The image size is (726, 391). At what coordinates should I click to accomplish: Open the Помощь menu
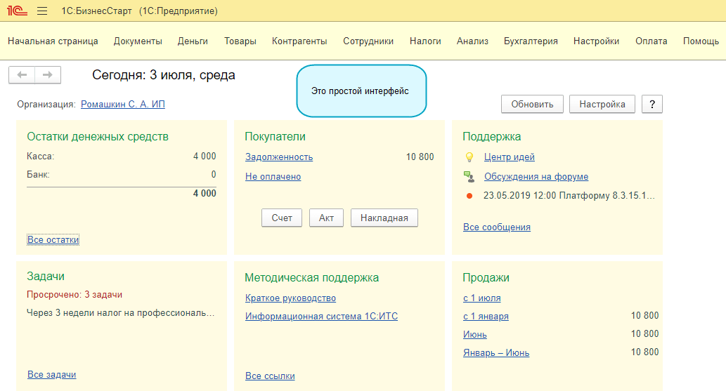click(701, 41)
